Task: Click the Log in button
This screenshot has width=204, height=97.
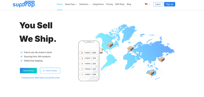Action: pyautogui.click(x=158, y=4)
